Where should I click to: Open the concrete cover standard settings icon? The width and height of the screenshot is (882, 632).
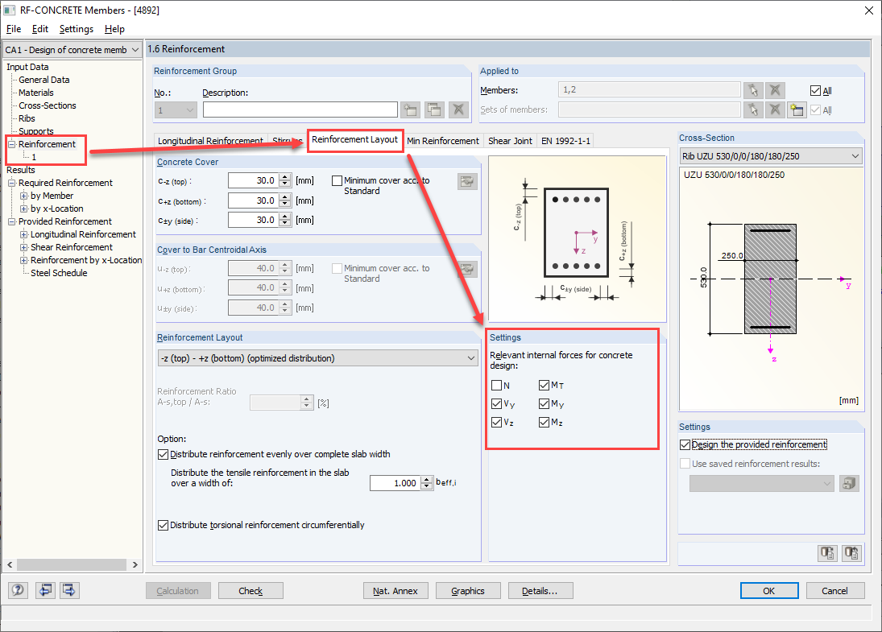coord(467,182)
